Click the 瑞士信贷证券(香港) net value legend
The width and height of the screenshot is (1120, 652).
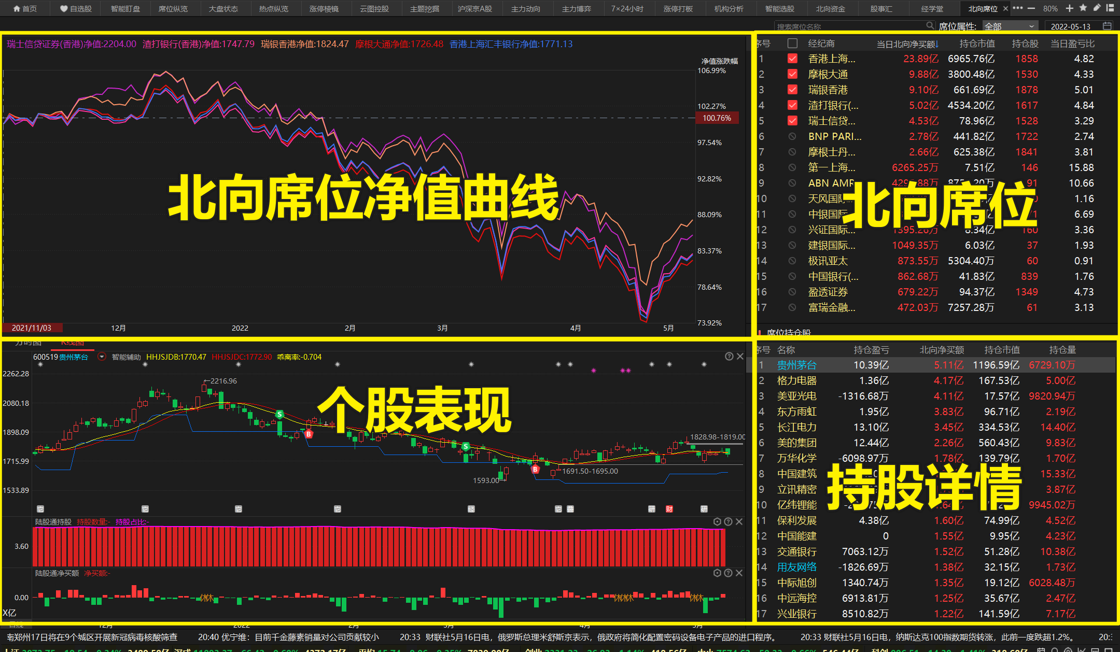(x=72, y=44)
